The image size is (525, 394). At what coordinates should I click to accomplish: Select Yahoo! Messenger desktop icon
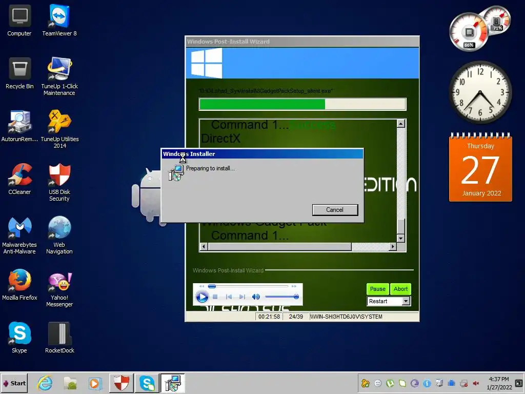[x=59, y=288]
